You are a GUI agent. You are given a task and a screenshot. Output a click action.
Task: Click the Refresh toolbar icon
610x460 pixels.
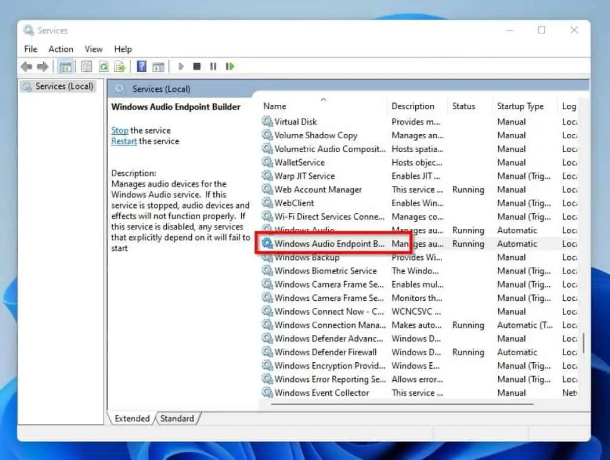[104, 67]
